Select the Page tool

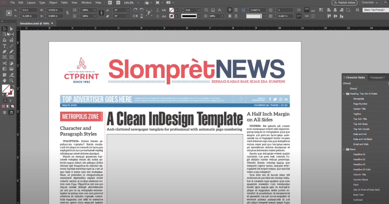click(4, 34)
